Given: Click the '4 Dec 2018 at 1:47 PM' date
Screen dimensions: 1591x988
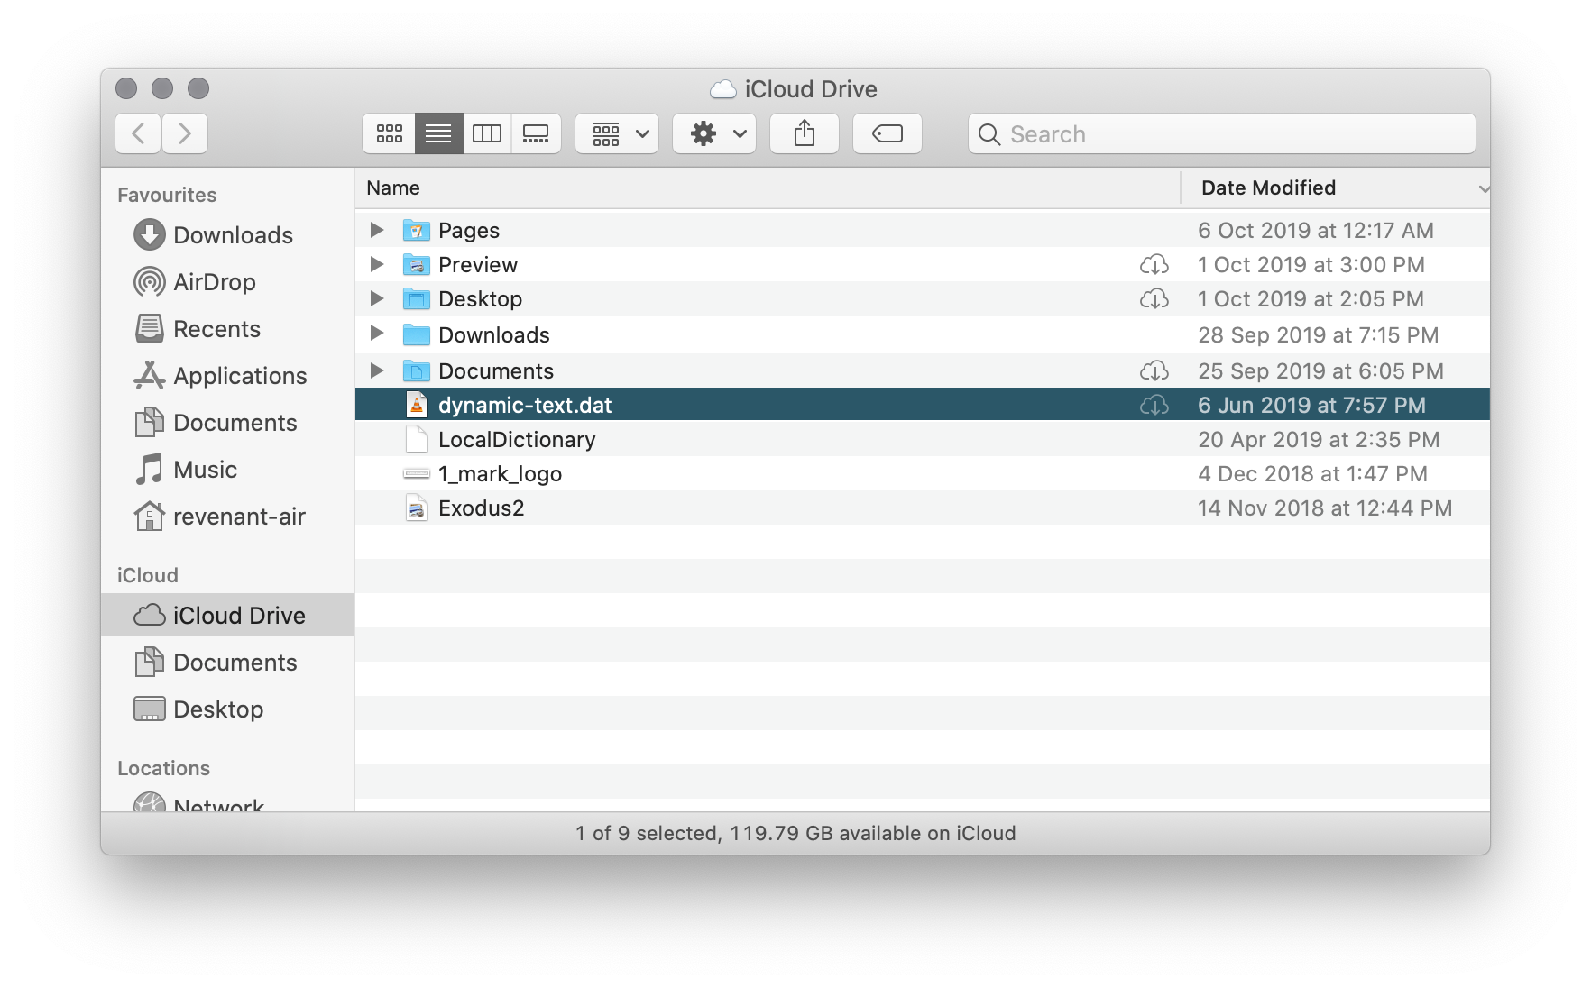Looking at the screenshot, I should point(1312,473).
